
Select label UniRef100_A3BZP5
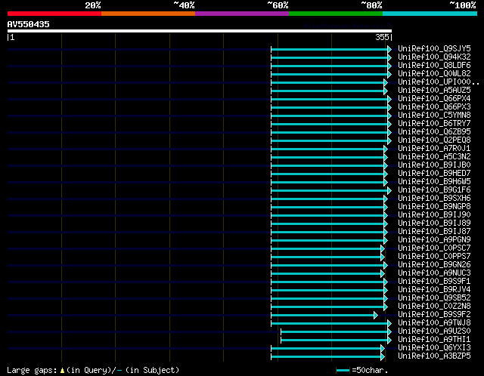(x=434, y=356)
